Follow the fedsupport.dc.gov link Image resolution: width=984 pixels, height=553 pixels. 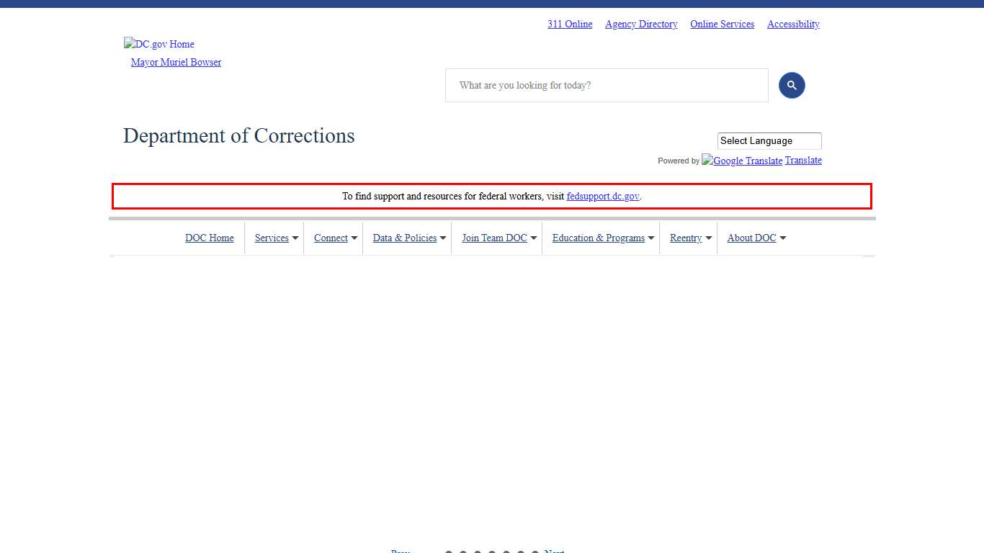point(602,197)
